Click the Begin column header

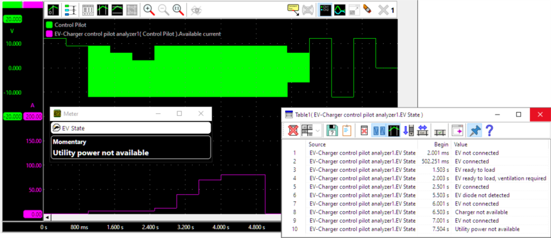point(441,144)
